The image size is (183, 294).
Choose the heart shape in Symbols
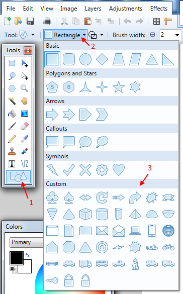119,170
